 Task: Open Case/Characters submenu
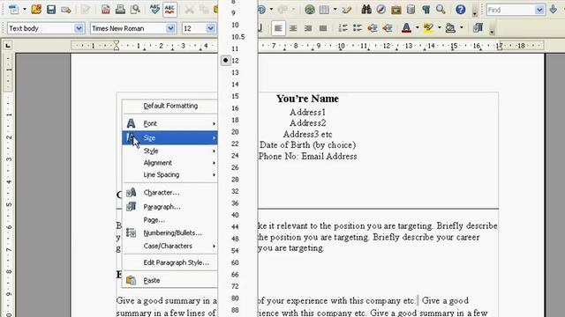[170, 246]
